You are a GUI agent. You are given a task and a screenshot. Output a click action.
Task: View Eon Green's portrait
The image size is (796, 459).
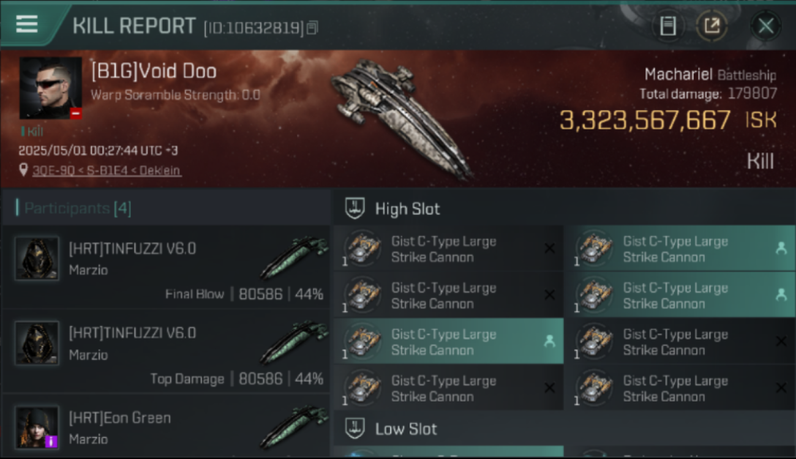pyautogui.click(x=37, y=427)
